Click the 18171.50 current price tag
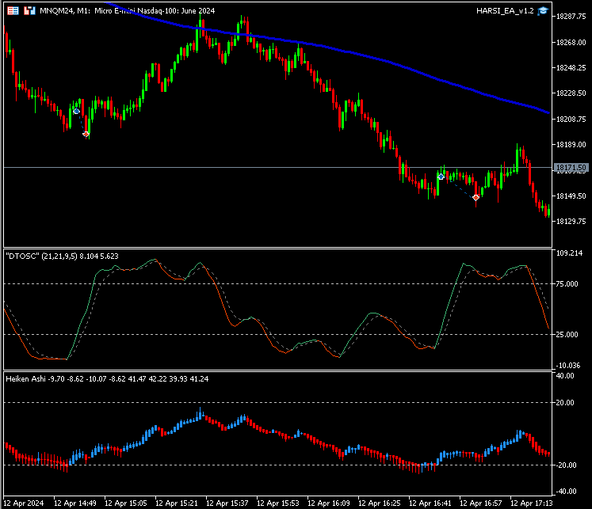 (x=571, y=167)
